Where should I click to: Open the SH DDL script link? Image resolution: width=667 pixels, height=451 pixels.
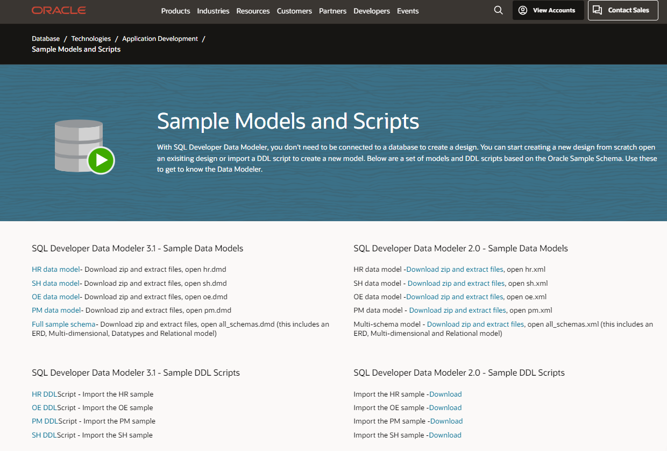[x=44, y=435]
